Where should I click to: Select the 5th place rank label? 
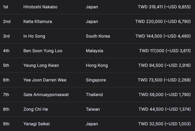coord(6,65)
